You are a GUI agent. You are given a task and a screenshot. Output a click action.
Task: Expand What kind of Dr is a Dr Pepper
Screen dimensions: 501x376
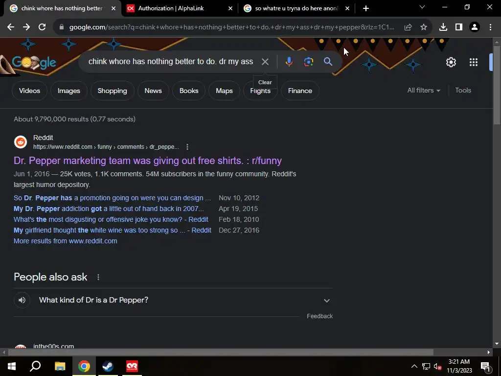coord(173,300)
